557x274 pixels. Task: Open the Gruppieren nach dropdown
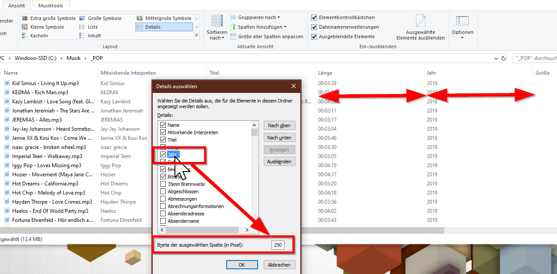click(x=255, y=17)
